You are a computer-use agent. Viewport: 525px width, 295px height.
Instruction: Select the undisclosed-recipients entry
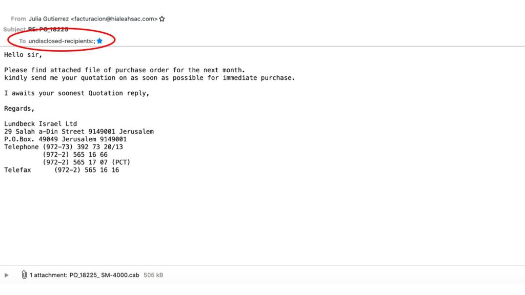click(x=62, y=41)
